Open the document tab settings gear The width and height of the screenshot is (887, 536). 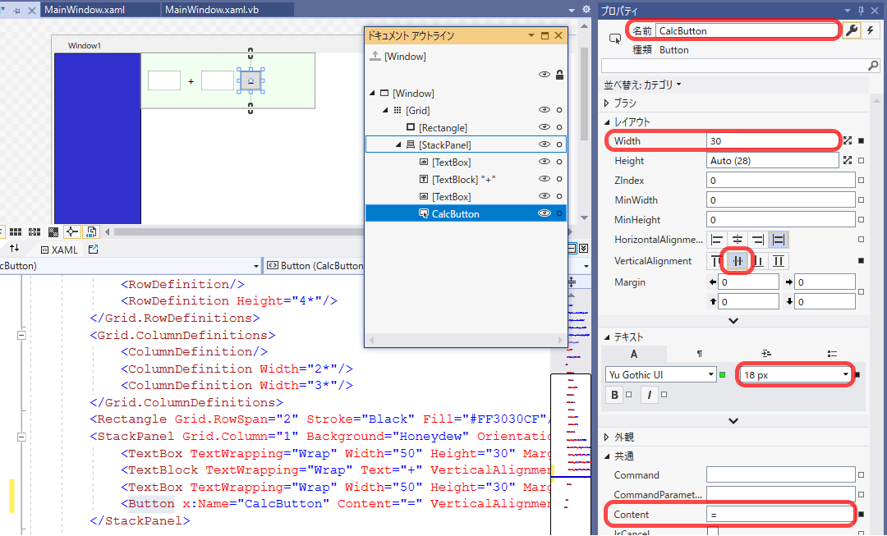pyautogui.click(x=586, y=10)
